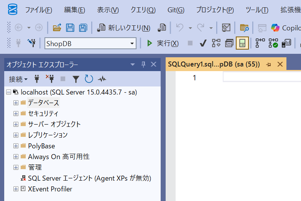Viewport: 301px width, 201px height.
Task: Click the open file folder icon
Action: [57, 28]
